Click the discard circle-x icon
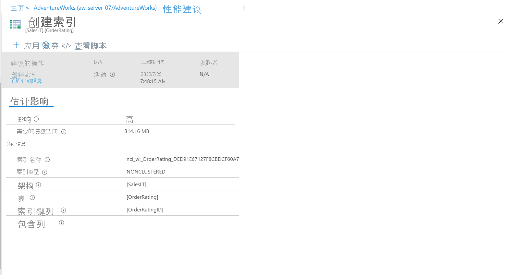 coord(46,45)
